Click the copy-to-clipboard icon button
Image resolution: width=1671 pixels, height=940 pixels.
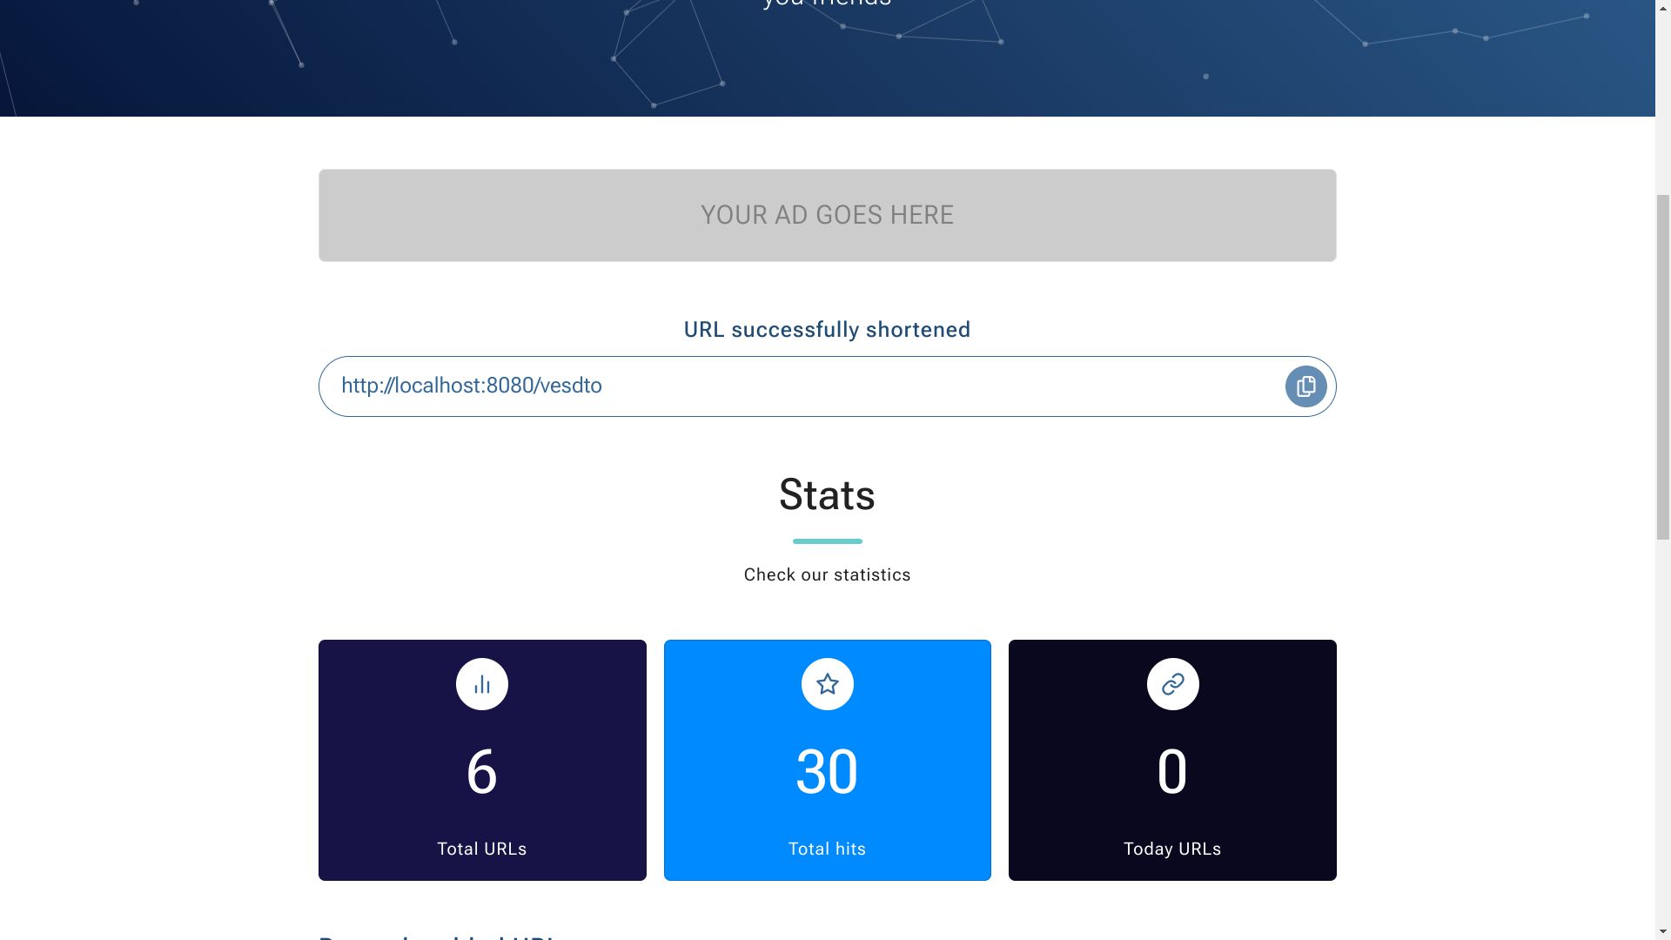[x=1305, y=386]
